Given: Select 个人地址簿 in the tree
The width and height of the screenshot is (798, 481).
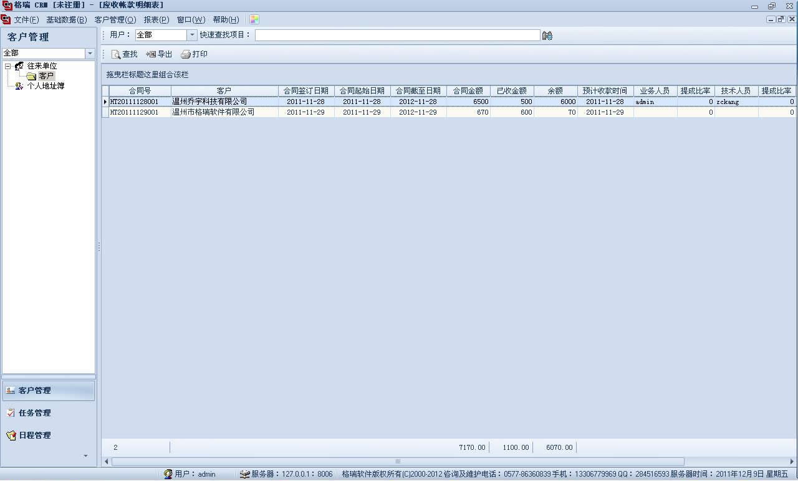Looking at the screenshot, I should click(46, 86).
